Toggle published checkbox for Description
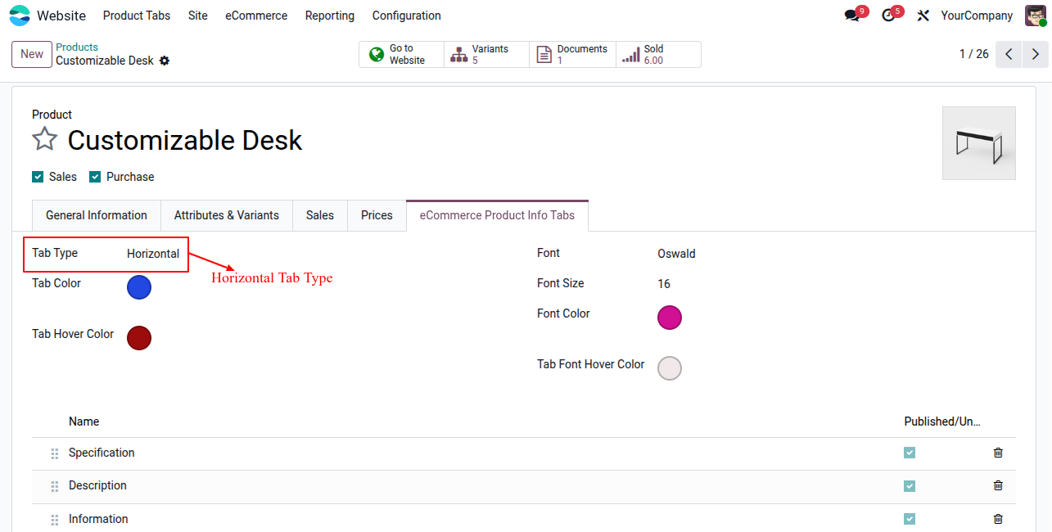Image resolution: width=1052 pixels, height=532 pixels. pos(910,486)
